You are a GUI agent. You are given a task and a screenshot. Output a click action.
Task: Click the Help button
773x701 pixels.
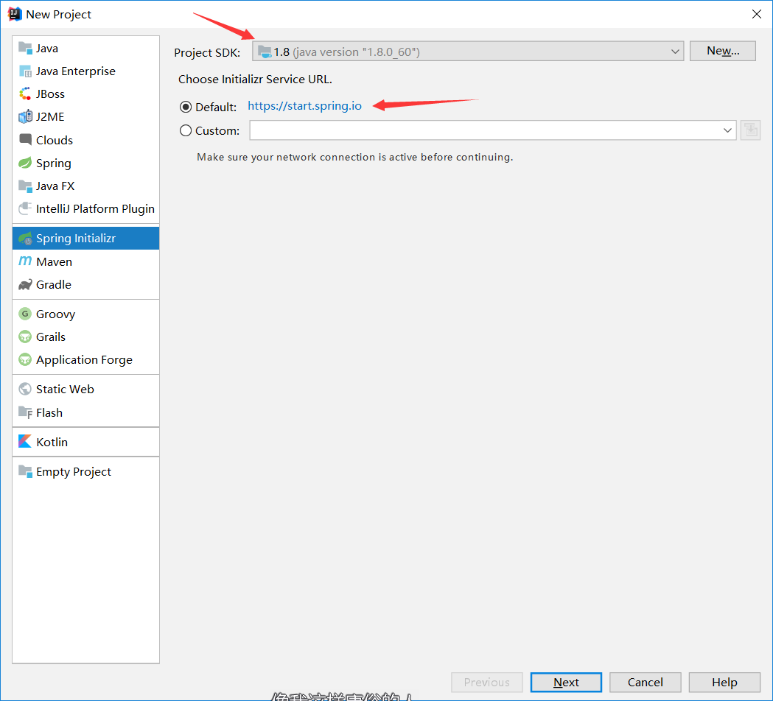coord(724,683)
